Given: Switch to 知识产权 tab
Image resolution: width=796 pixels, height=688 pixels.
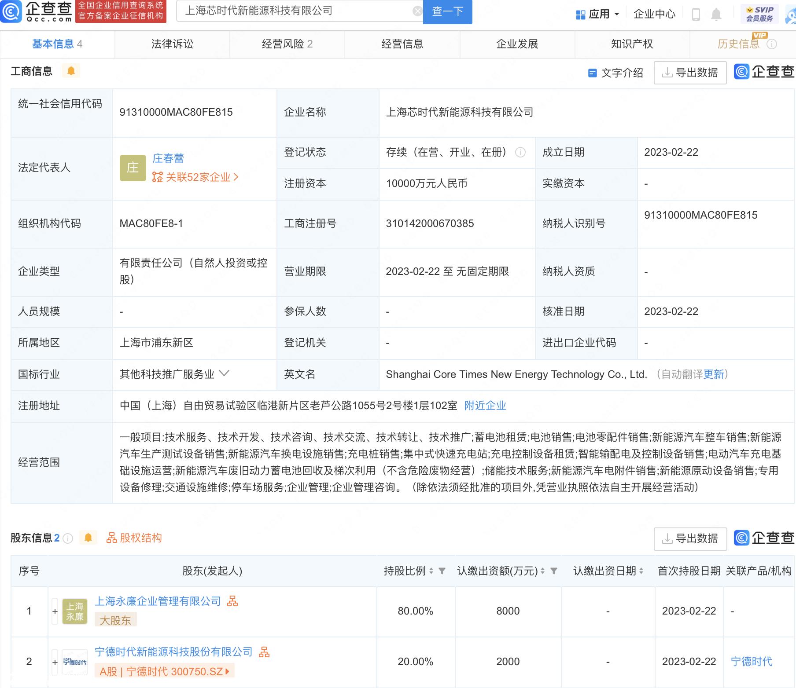Looking at the screenshot, I should 632,44.
